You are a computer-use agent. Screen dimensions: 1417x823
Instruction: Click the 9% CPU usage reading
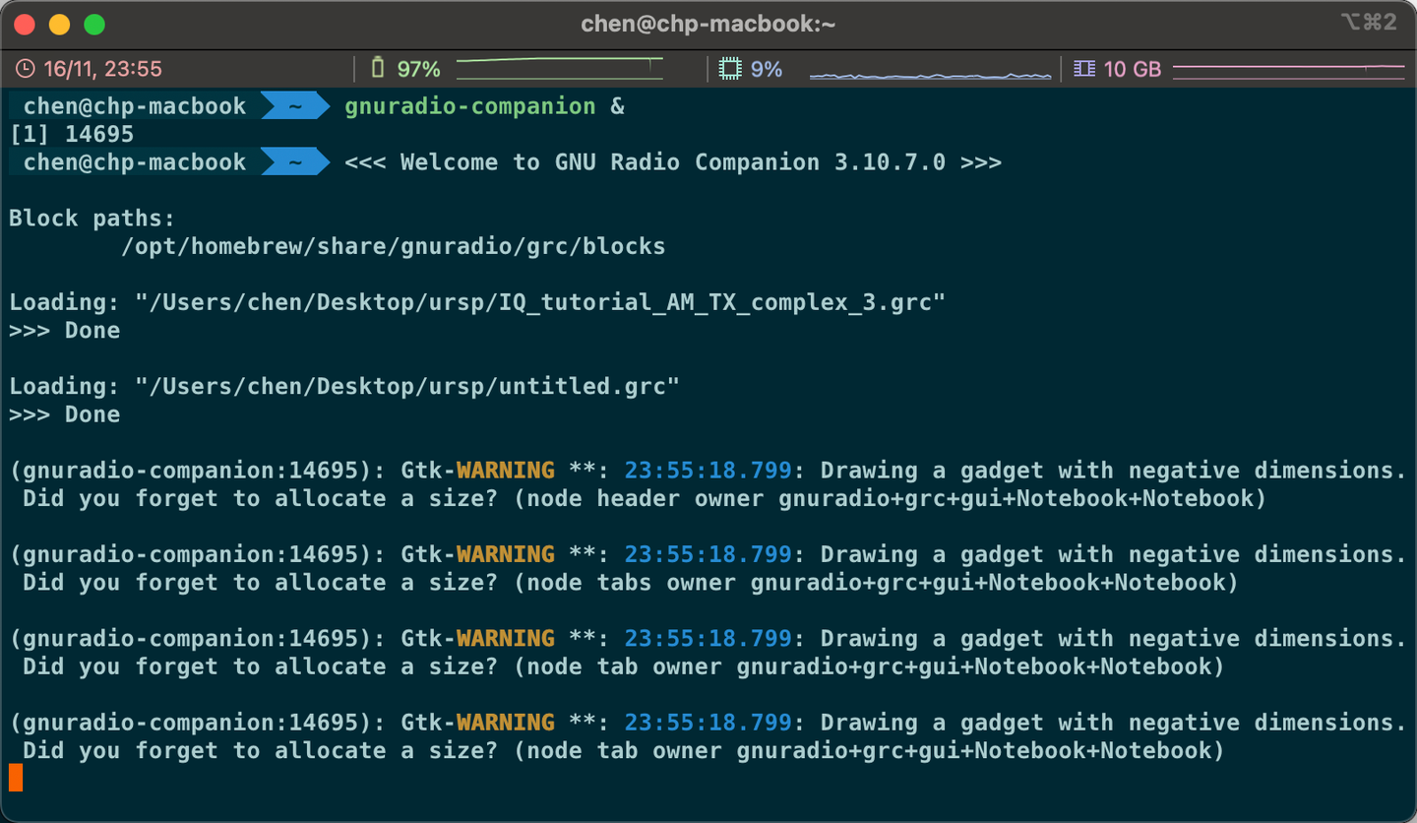[x=766, y=69]
